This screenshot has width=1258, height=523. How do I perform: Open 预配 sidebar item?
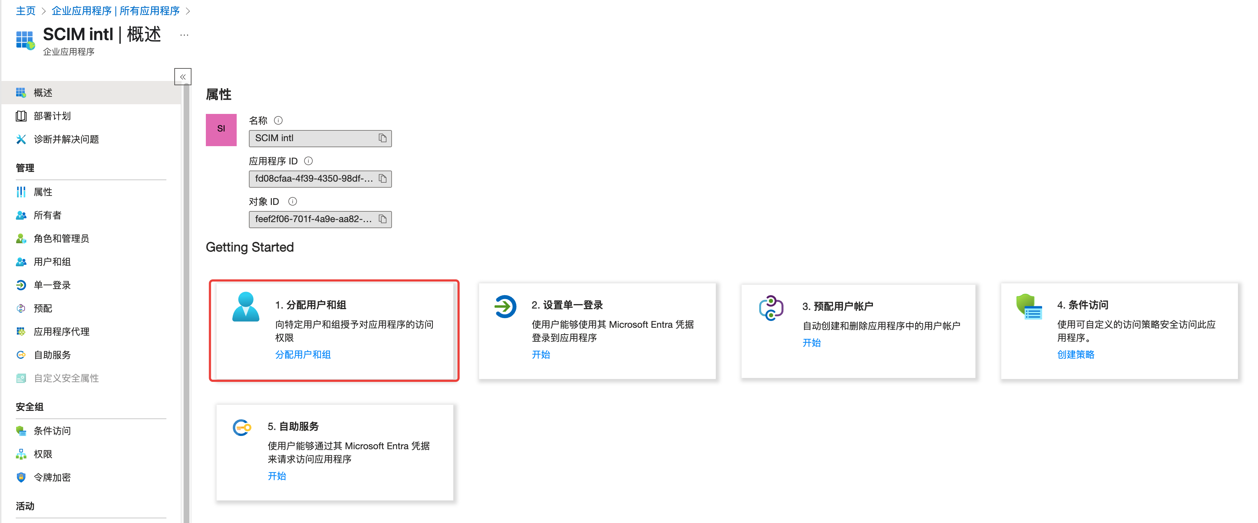pyautogui.click(x=43, y=308)
